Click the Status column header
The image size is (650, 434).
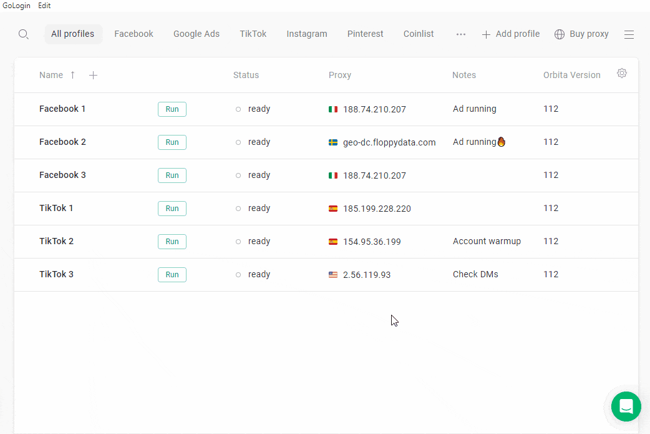pyautogui.click(x=246, y=75)
